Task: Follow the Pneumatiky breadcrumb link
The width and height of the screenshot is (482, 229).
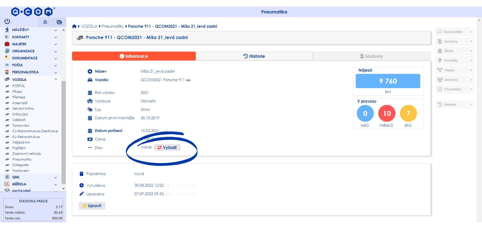Action: (113, 26)
